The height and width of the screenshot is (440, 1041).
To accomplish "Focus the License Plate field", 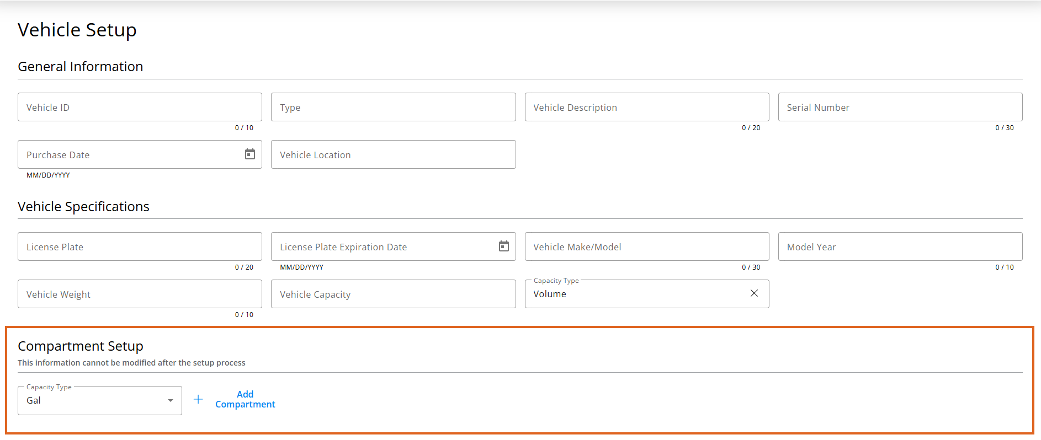I will pos(140,247).
